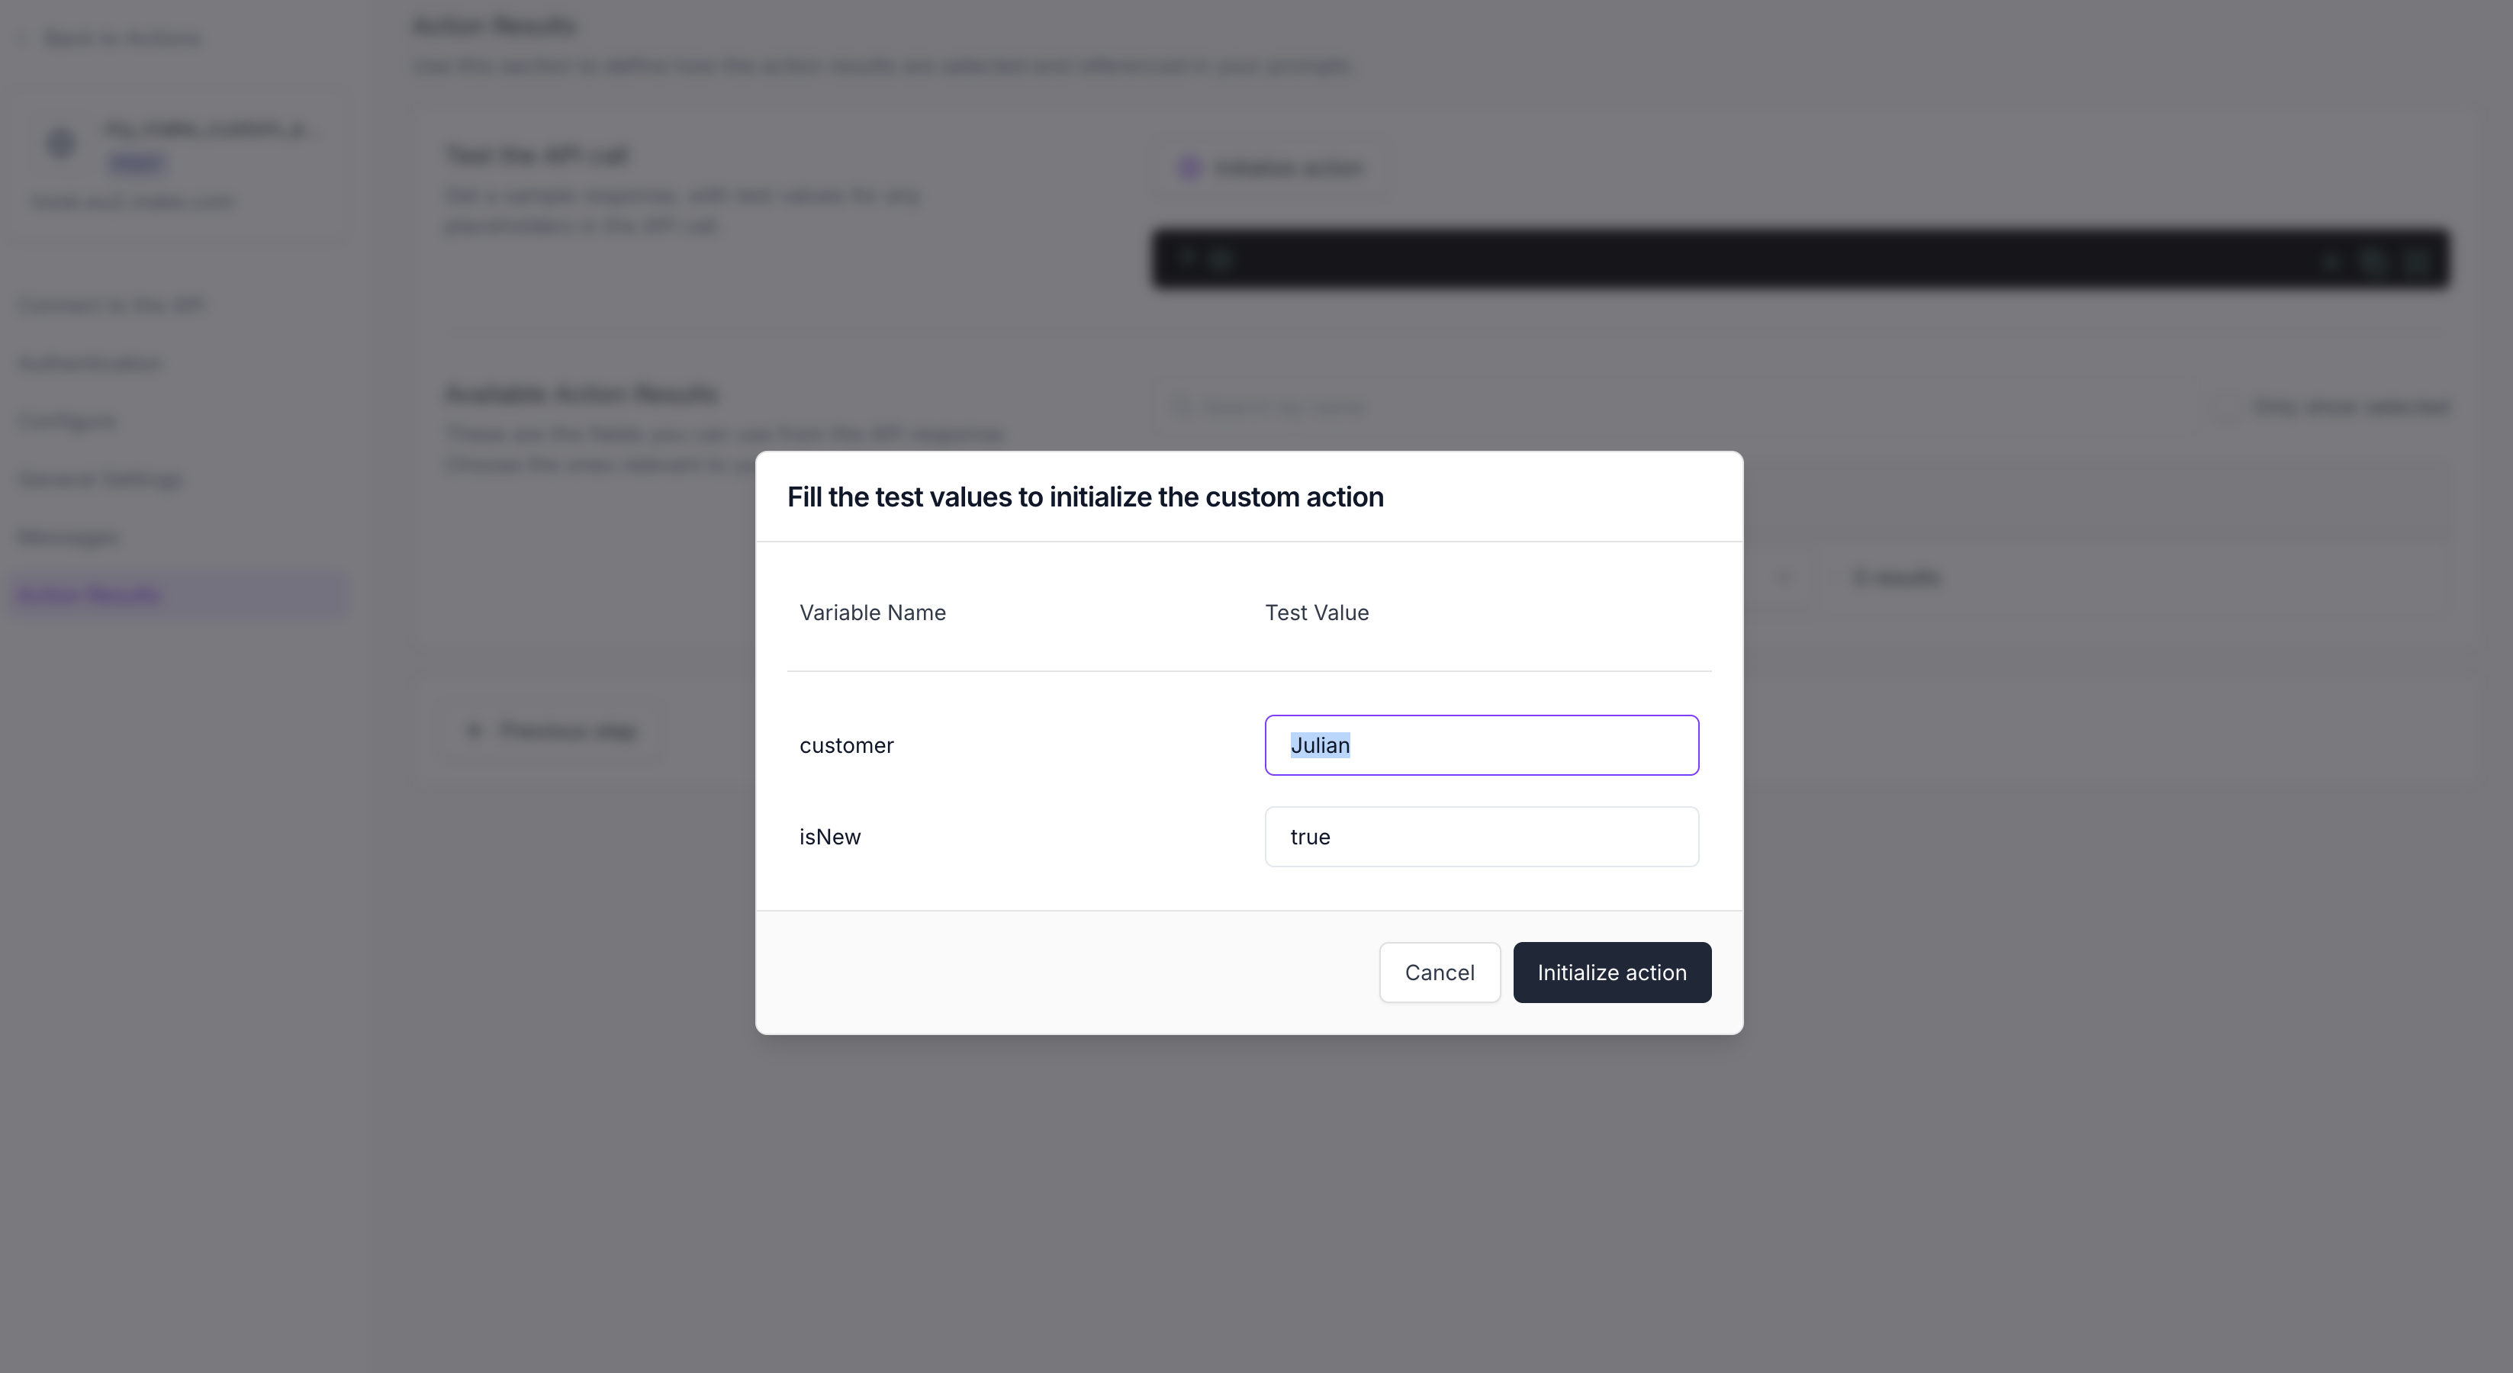
Task: Click the Back to Actions link
Action: coord(123,38)
